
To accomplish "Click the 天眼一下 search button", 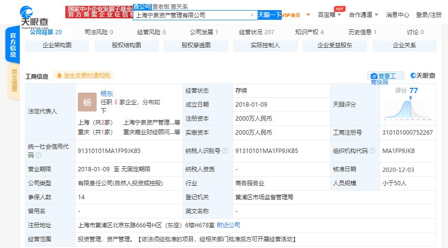I will 270,15.
